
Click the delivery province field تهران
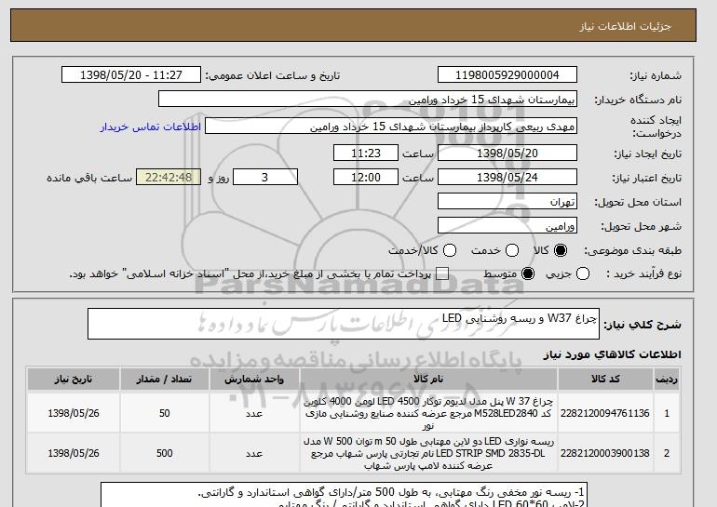pyautogui.click(x=507, y=202)
